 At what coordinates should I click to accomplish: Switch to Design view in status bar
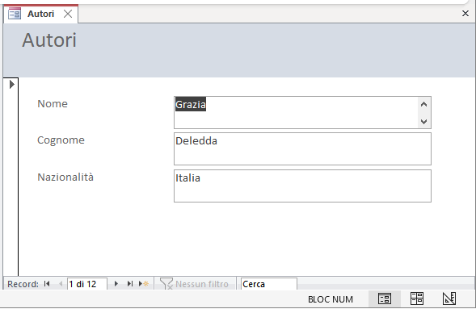click(449, 299)
